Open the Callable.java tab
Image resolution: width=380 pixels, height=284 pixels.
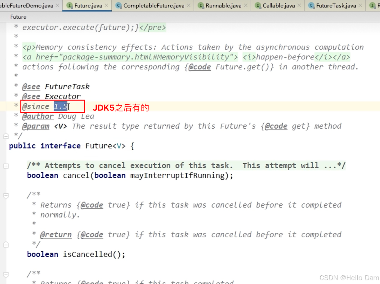pos(278,6)
